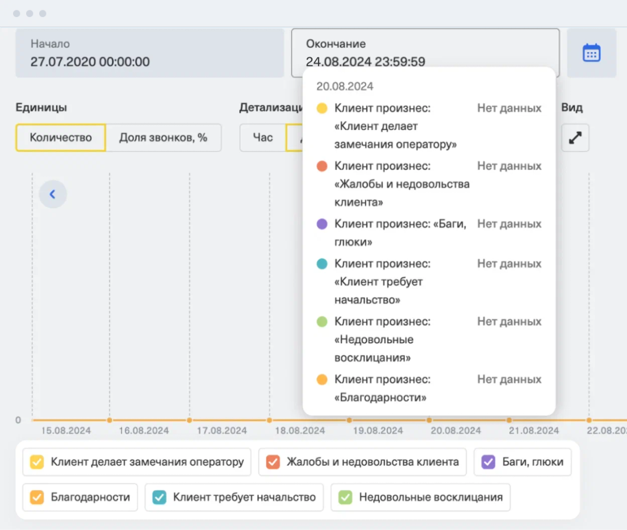Viewport: 627px width, 530px height.
Task: Toggle the 'Баги, глюки' checkbox
Action: [x=488, y=462]
